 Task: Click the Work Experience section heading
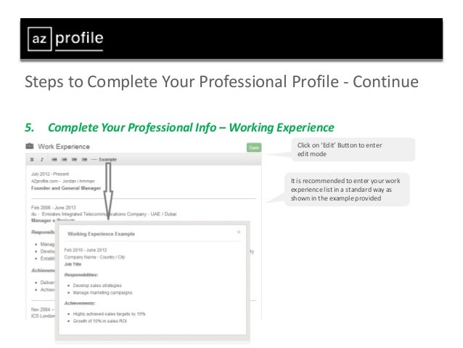(x=64, y=147)
